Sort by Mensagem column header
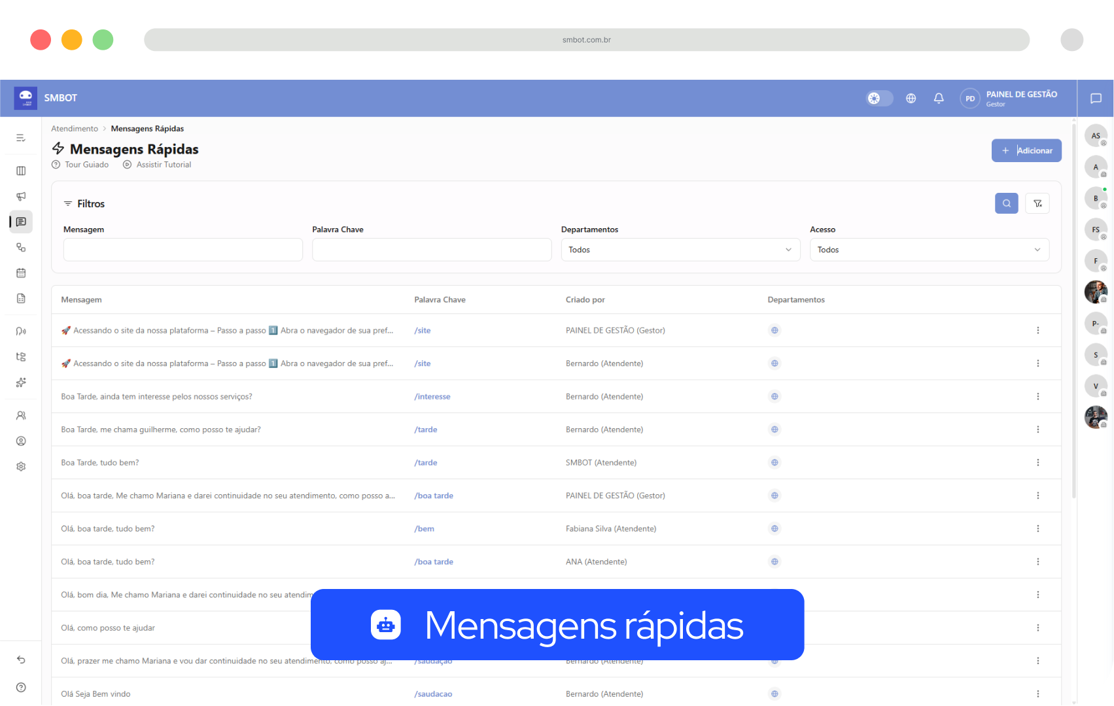Image resolution: width=1114 pixels, height=706 pixels. (81, 300)
